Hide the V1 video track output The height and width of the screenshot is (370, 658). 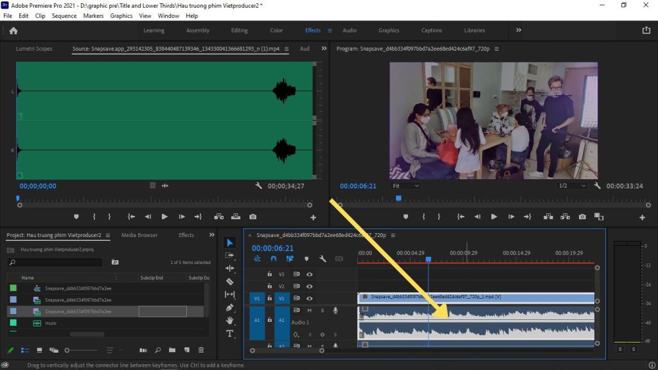pyautogui.click(x=309, y=298)
